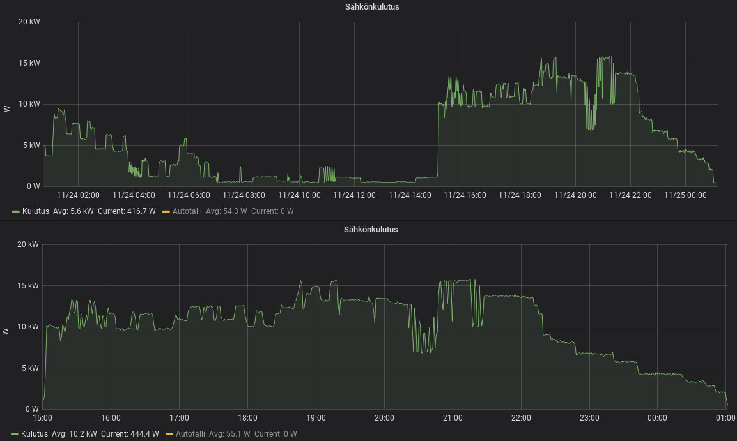
Task: Click the '11/24 08:00' time axis label
Action: point(244,196)
